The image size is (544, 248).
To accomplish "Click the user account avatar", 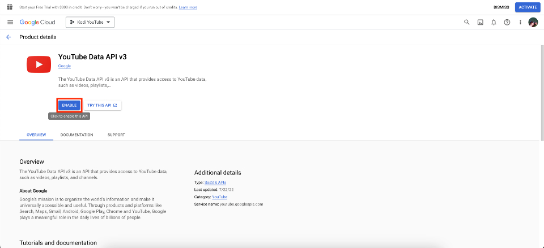I will [x=533, y=22].
